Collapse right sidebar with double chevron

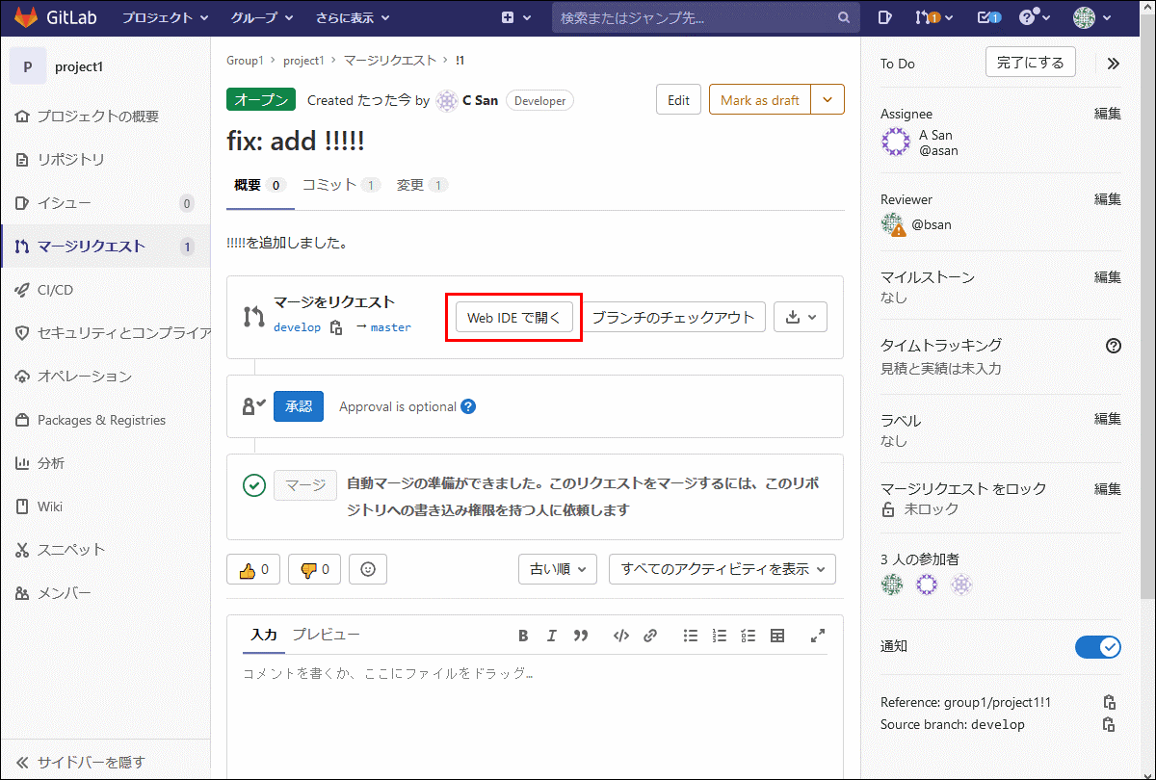(x=1113, y=64)
